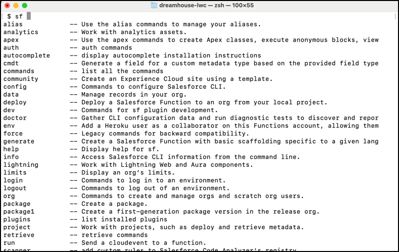Click the "limits" command entry
399x252 pixels.
pos(15,173)
